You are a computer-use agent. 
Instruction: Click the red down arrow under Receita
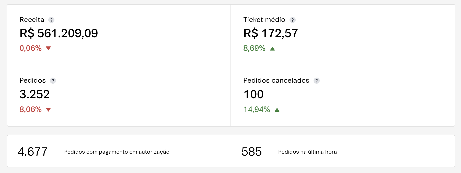point(48,48)
